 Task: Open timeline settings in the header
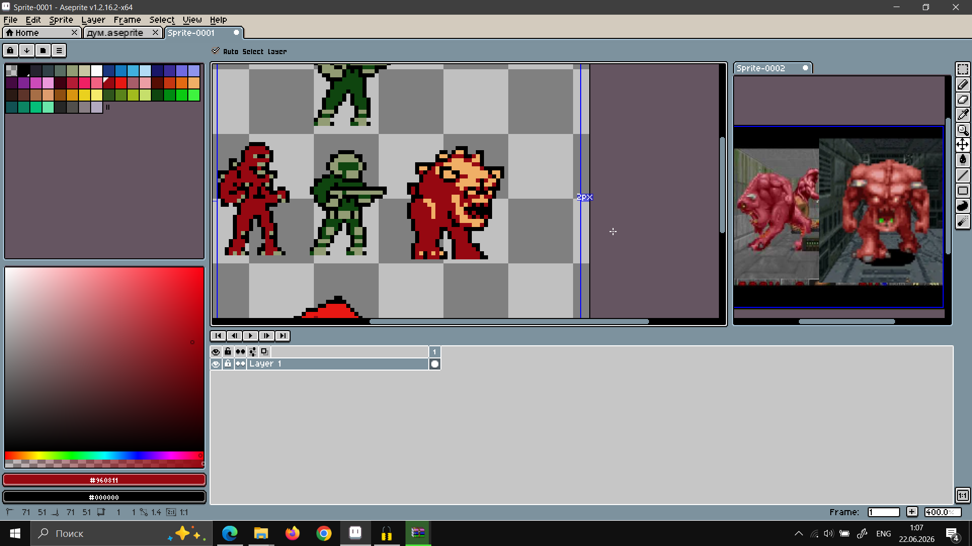tap(252, 352)
